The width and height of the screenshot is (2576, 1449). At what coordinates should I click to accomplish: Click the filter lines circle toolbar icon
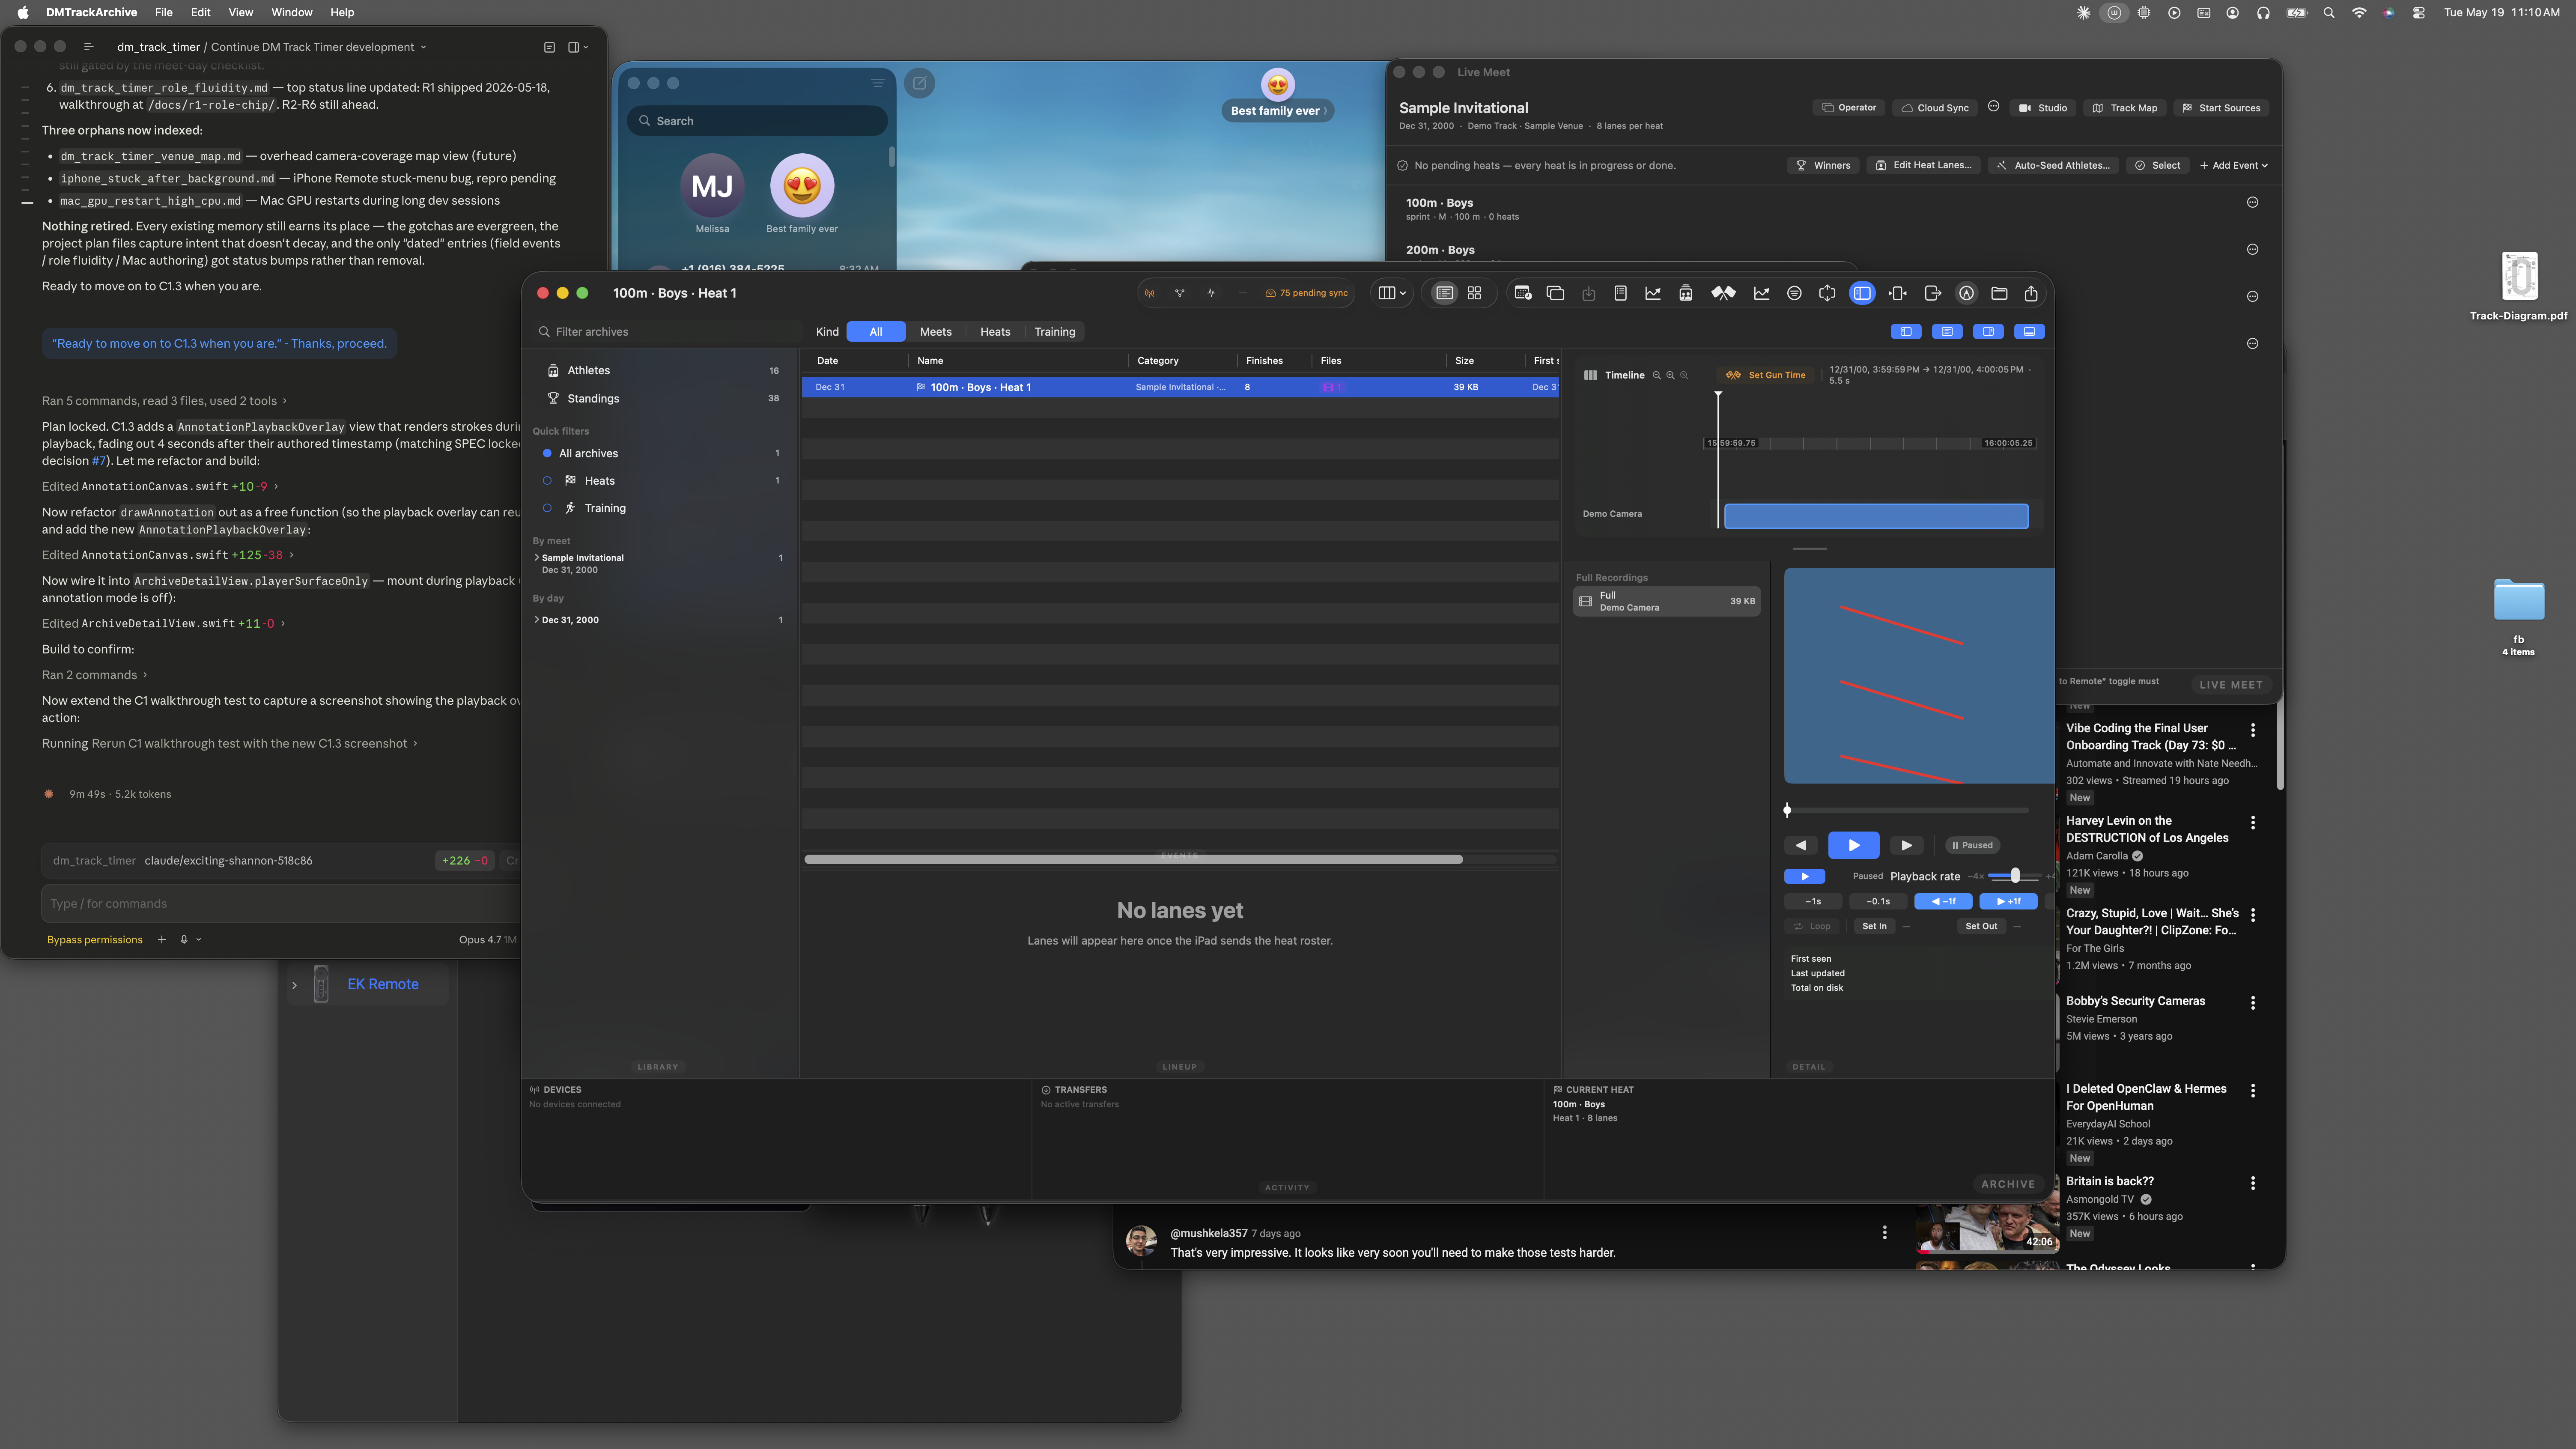coord(1794,293)
